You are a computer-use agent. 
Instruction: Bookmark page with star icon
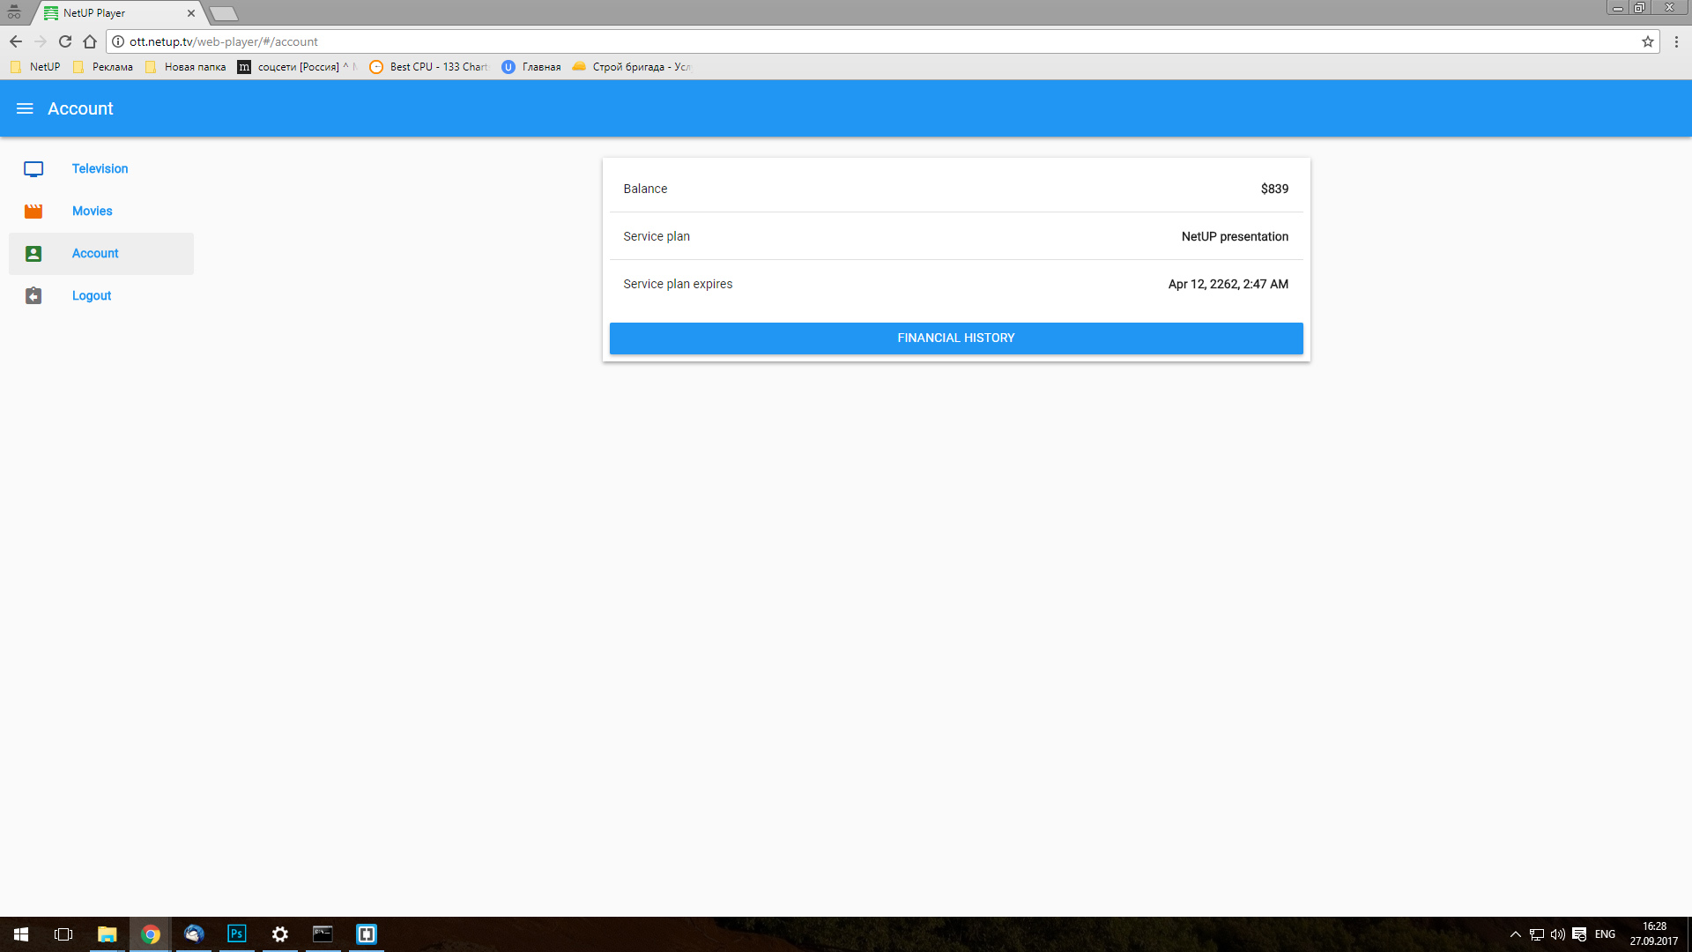coord(1647,41)
